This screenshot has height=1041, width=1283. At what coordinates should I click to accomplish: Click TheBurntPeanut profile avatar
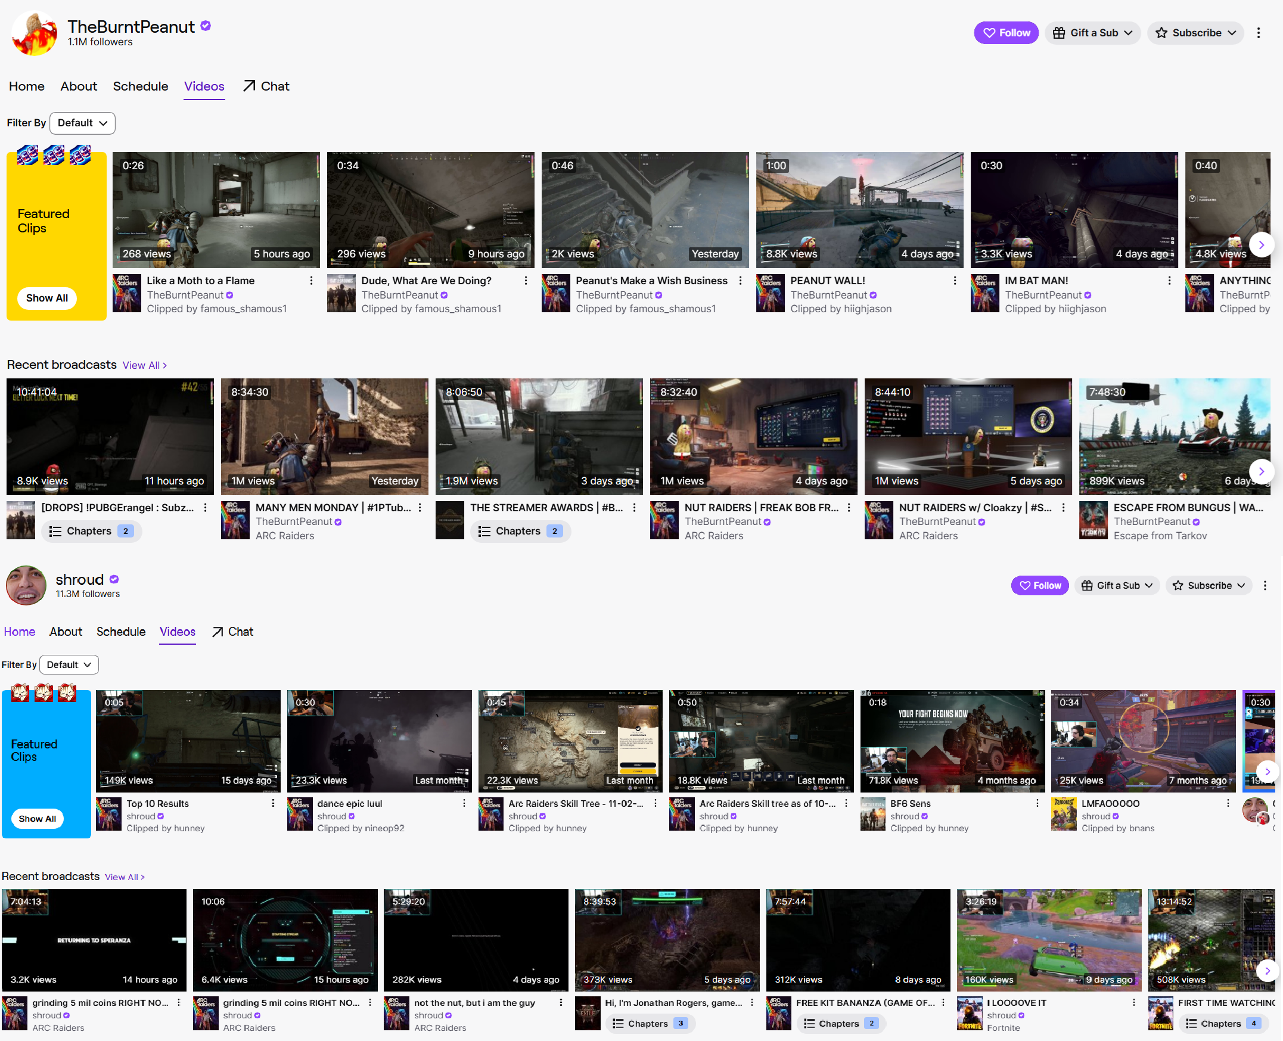pyautogui.click(x=34, y=33)
